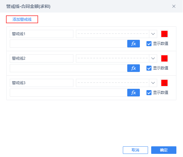Cancel with the 取消 button
The image size is (183, 157).
pos(135,150)
